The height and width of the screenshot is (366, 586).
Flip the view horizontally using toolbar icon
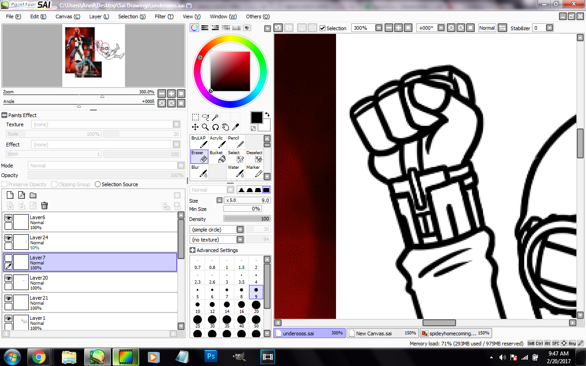pos(502,28)
